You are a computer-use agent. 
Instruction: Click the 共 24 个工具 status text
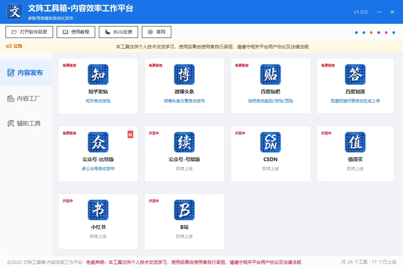coord(354,262)
